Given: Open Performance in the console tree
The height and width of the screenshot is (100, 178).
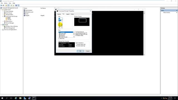Looking at the screenshot, I should 9,21.
